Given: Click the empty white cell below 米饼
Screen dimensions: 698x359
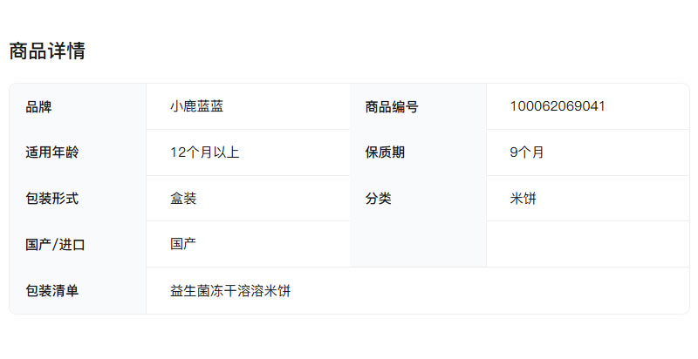Looking at the screenshot, I should tap(587, 244).
